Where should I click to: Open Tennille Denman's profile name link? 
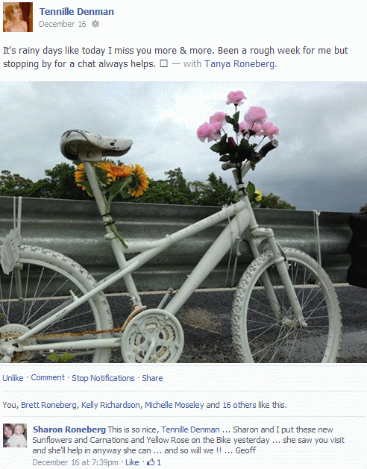(x=77, y=12)
